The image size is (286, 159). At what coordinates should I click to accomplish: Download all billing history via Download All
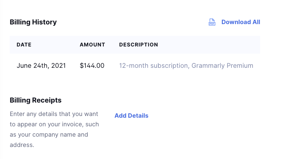pos(240,22)
